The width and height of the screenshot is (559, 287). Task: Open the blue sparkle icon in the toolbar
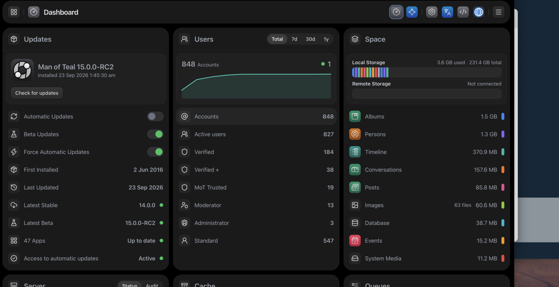[x=412, y=12]
